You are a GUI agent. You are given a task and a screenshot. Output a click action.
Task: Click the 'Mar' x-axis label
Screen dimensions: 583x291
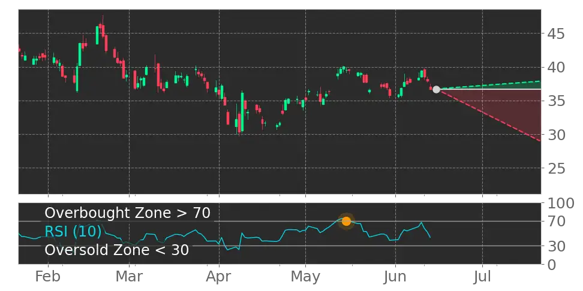(x=129, y=277)
